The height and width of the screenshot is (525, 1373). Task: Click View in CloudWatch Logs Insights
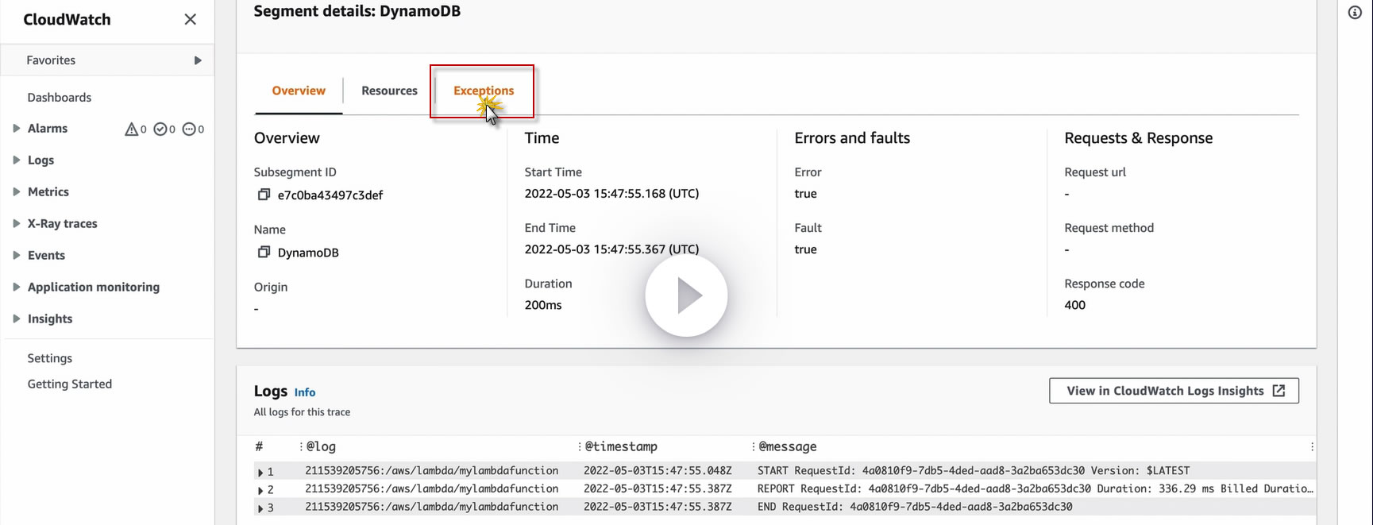pos(1174,391)
